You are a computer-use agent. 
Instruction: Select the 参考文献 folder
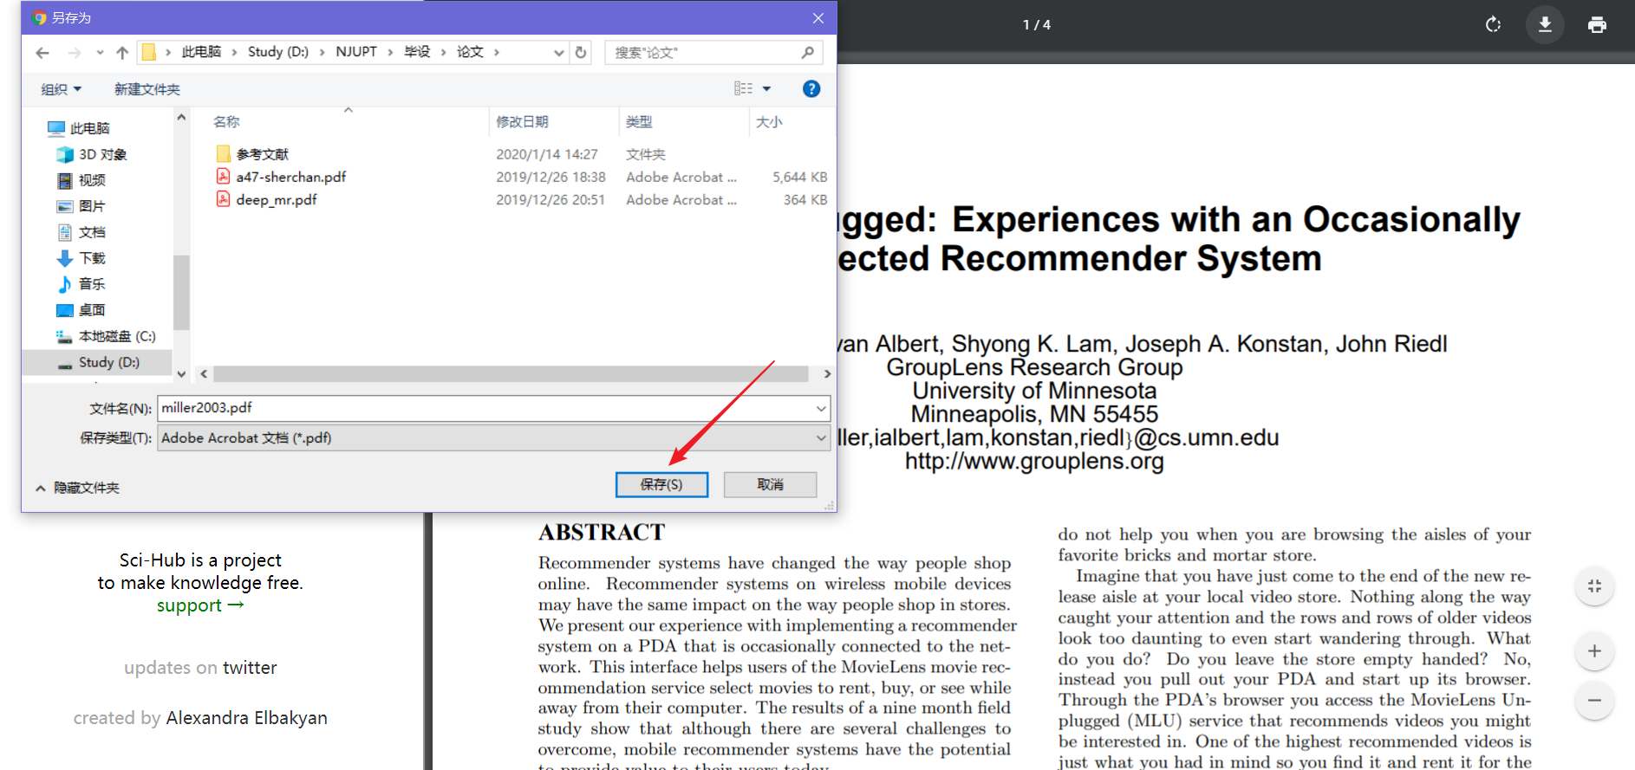click(252, 154)
